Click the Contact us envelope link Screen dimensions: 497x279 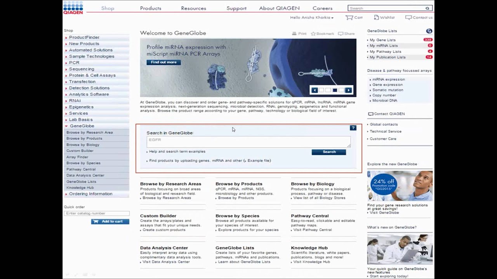pyautogui.click(x=419, y=17)
